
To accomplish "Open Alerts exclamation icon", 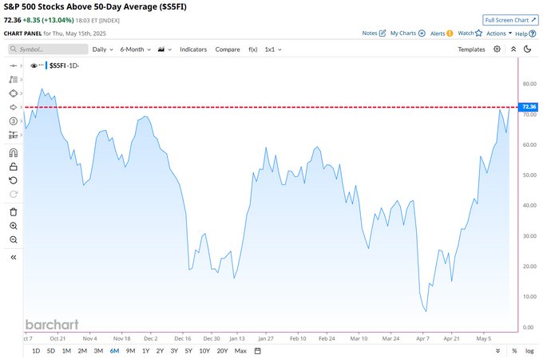I will coord(450,34).
